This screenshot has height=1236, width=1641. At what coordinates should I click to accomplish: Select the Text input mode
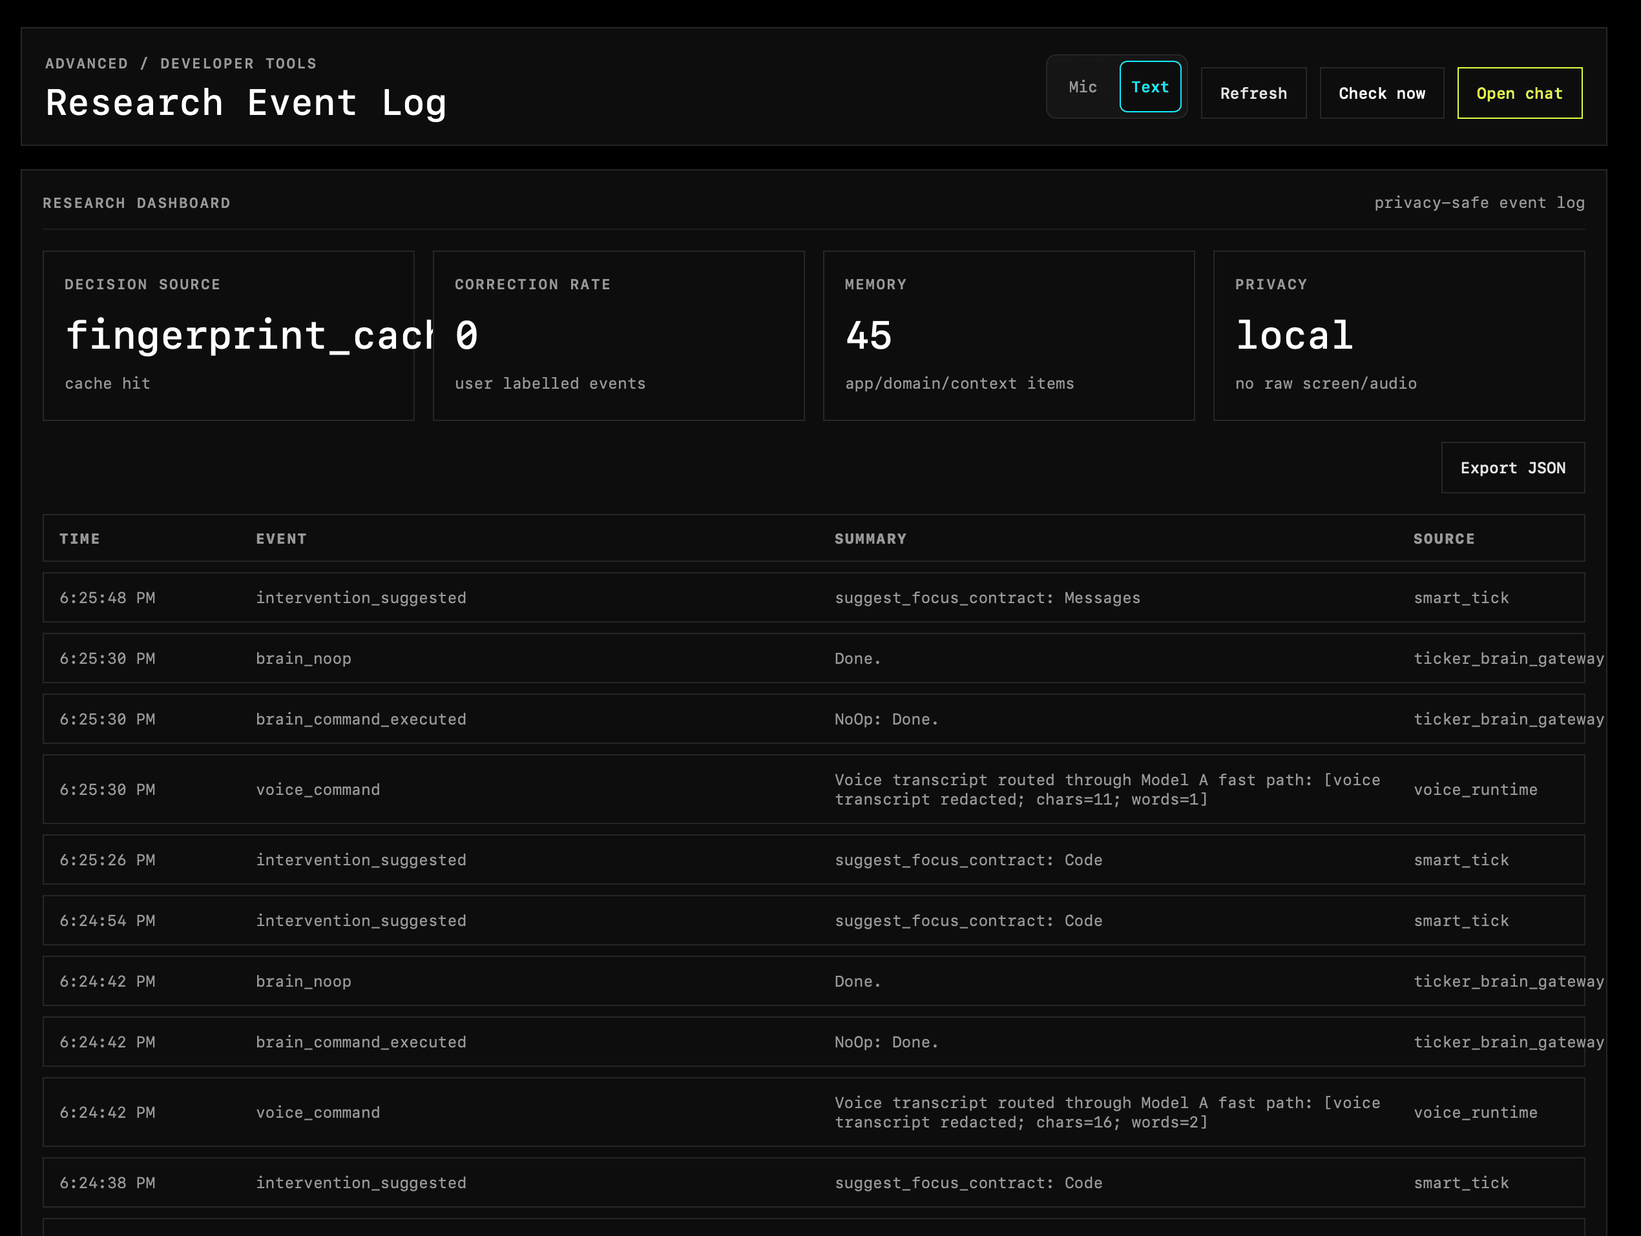[x=1150, y=87]
